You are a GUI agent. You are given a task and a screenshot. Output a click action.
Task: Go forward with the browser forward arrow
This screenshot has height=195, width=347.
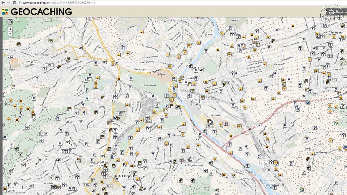coord(9,2)
